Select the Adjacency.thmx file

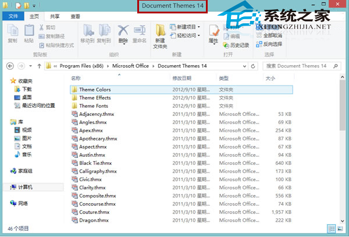181,114
